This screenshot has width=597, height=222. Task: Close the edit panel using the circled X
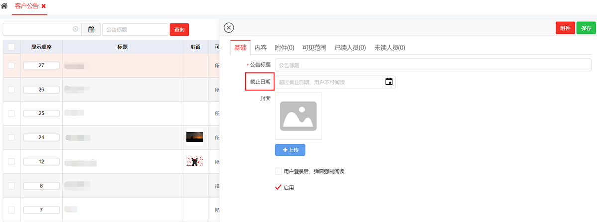point(229,28)
